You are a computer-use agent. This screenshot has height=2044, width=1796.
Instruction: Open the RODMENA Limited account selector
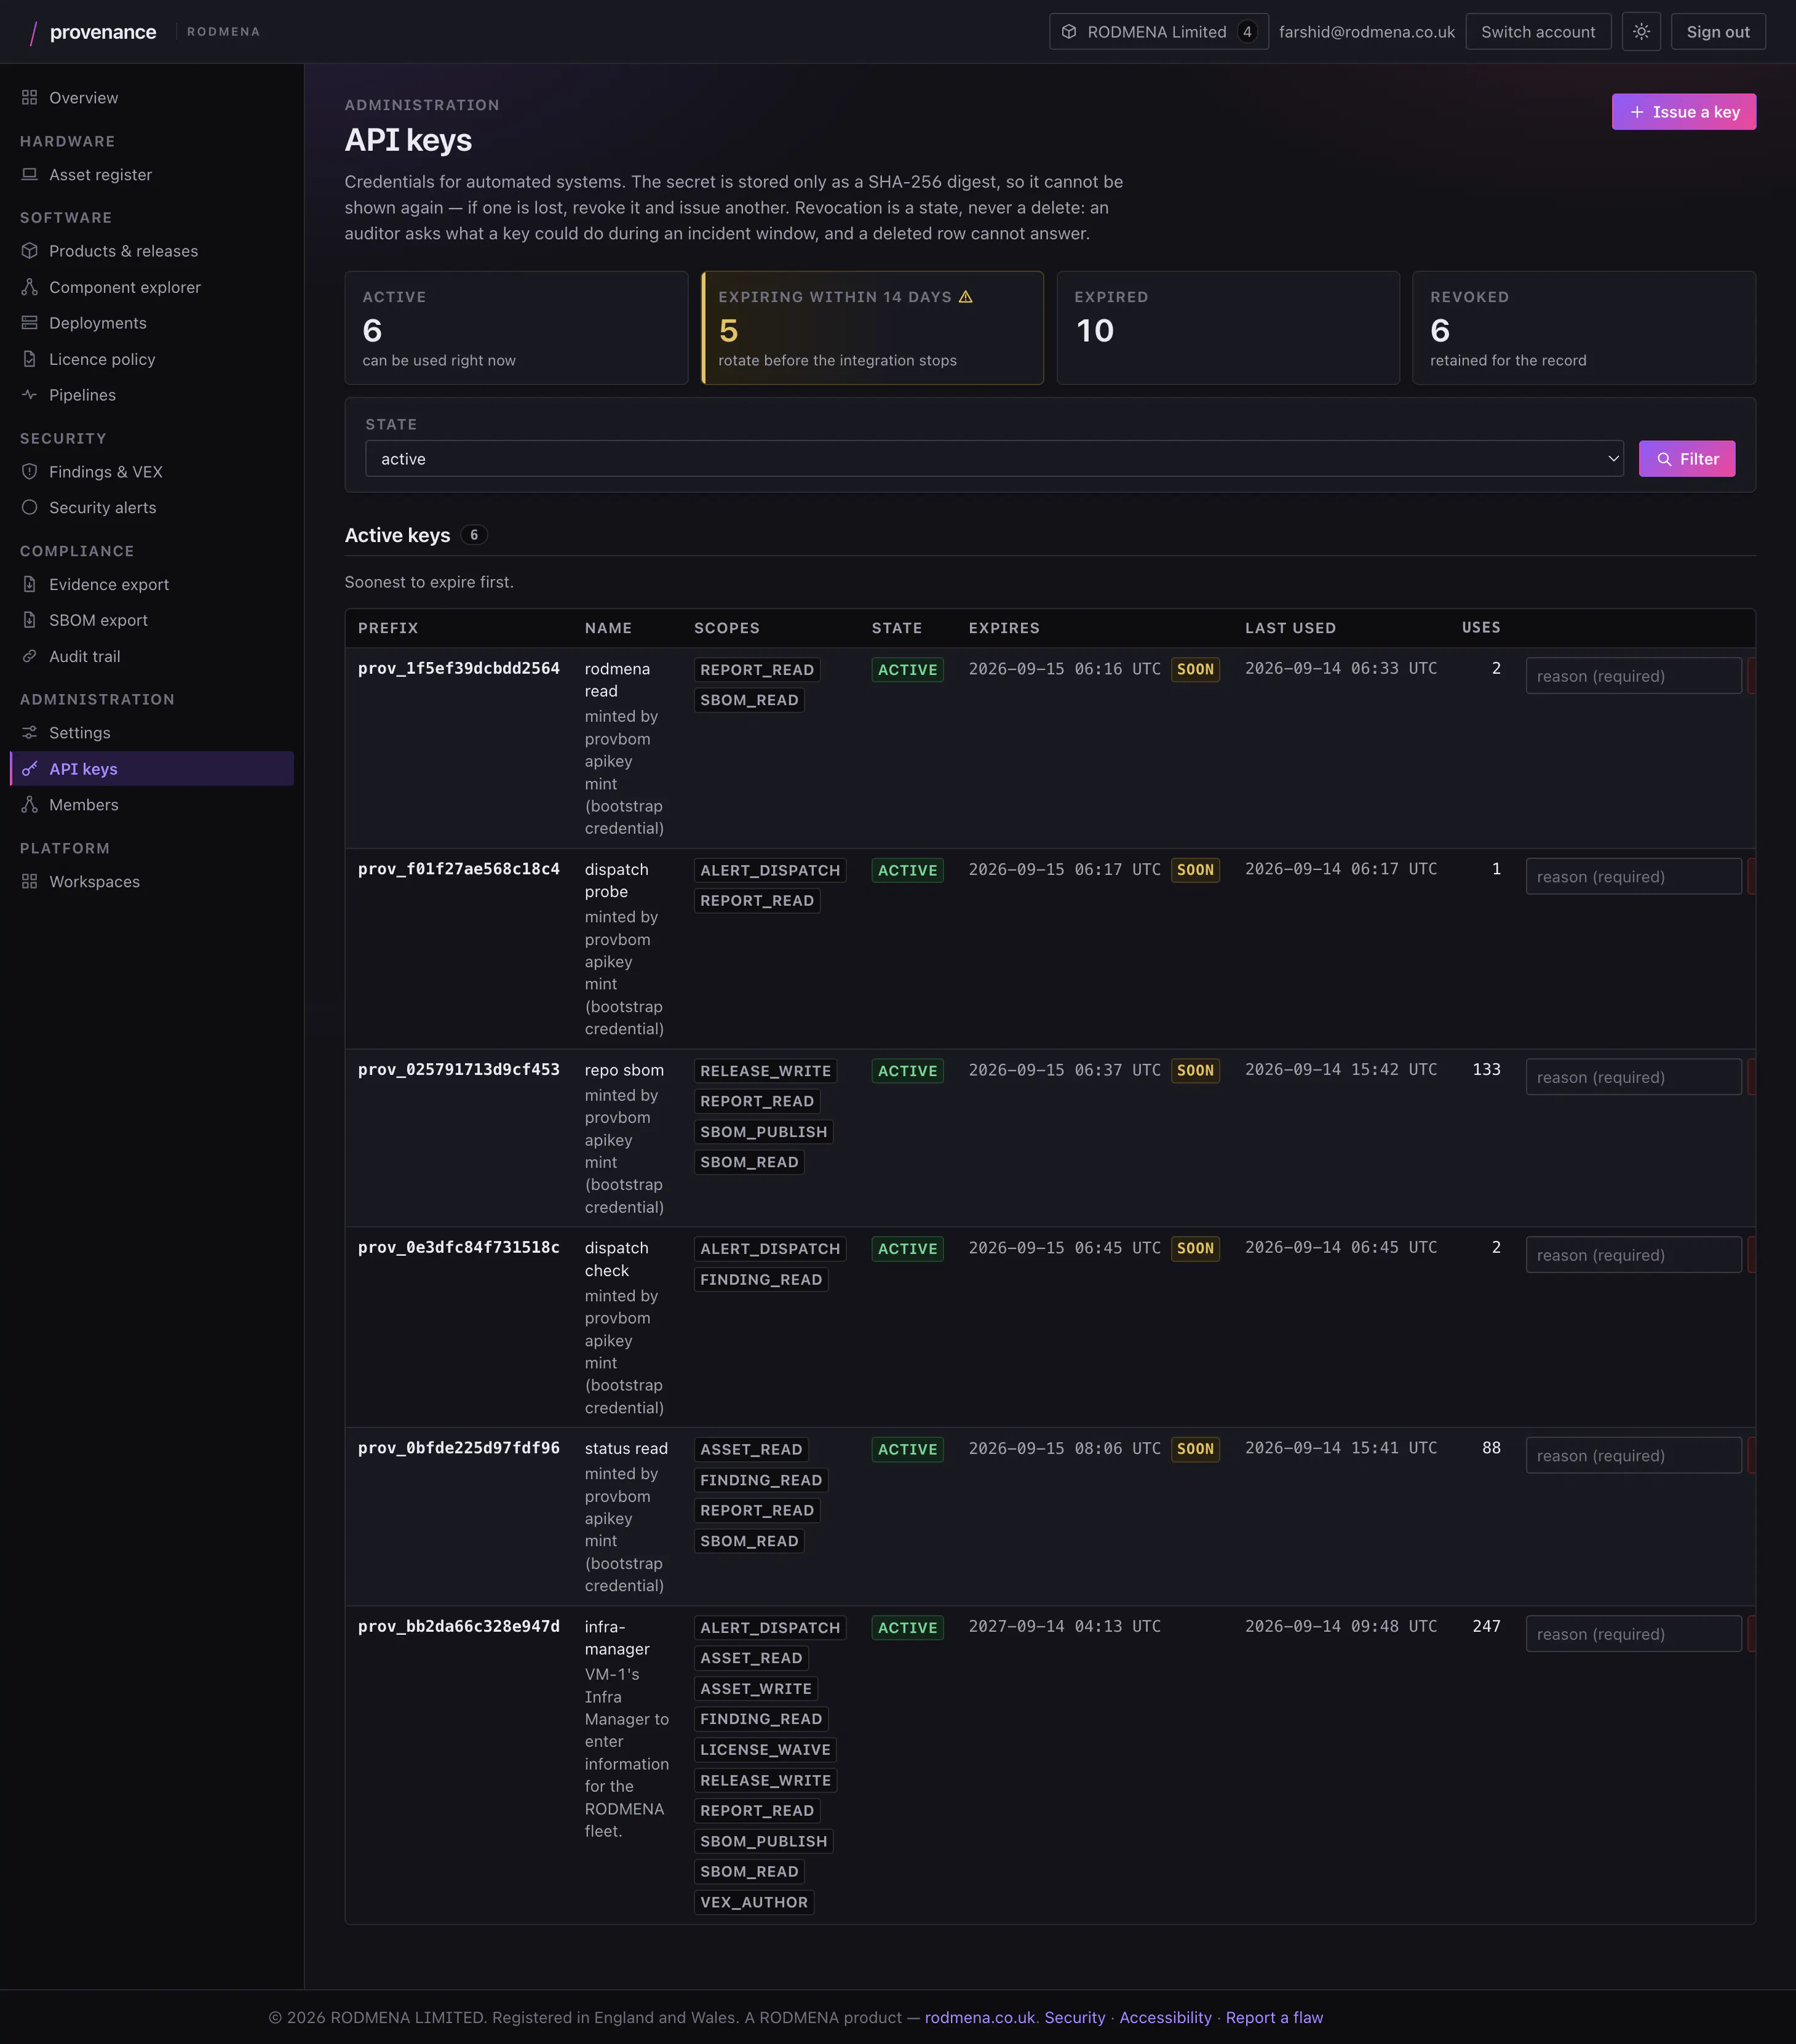pos(1158,32)
